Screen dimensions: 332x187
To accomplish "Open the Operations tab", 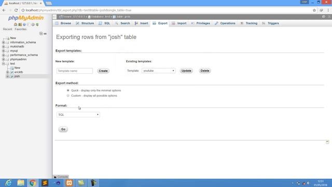I will click(225, 23).
